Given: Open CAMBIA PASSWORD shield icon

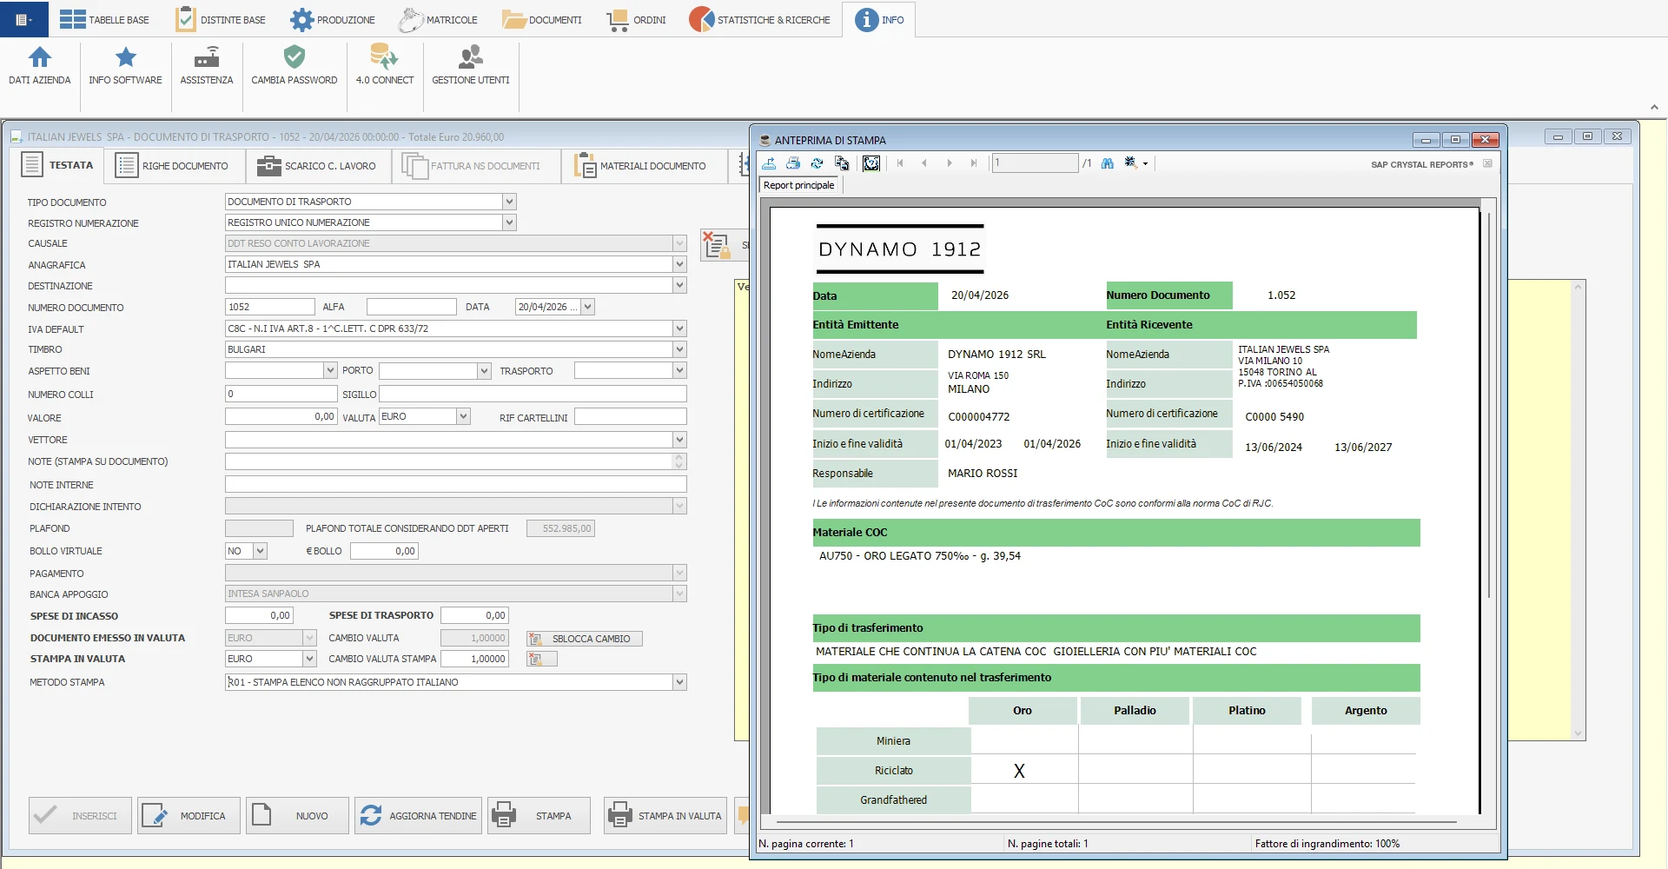Looking at the screenshot, I should pos(295,66).
